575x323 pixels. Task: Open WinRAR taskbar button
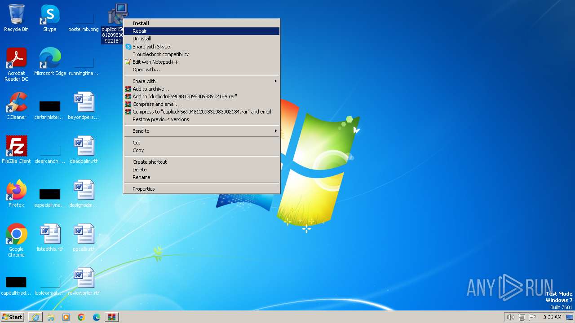[112, 317]
